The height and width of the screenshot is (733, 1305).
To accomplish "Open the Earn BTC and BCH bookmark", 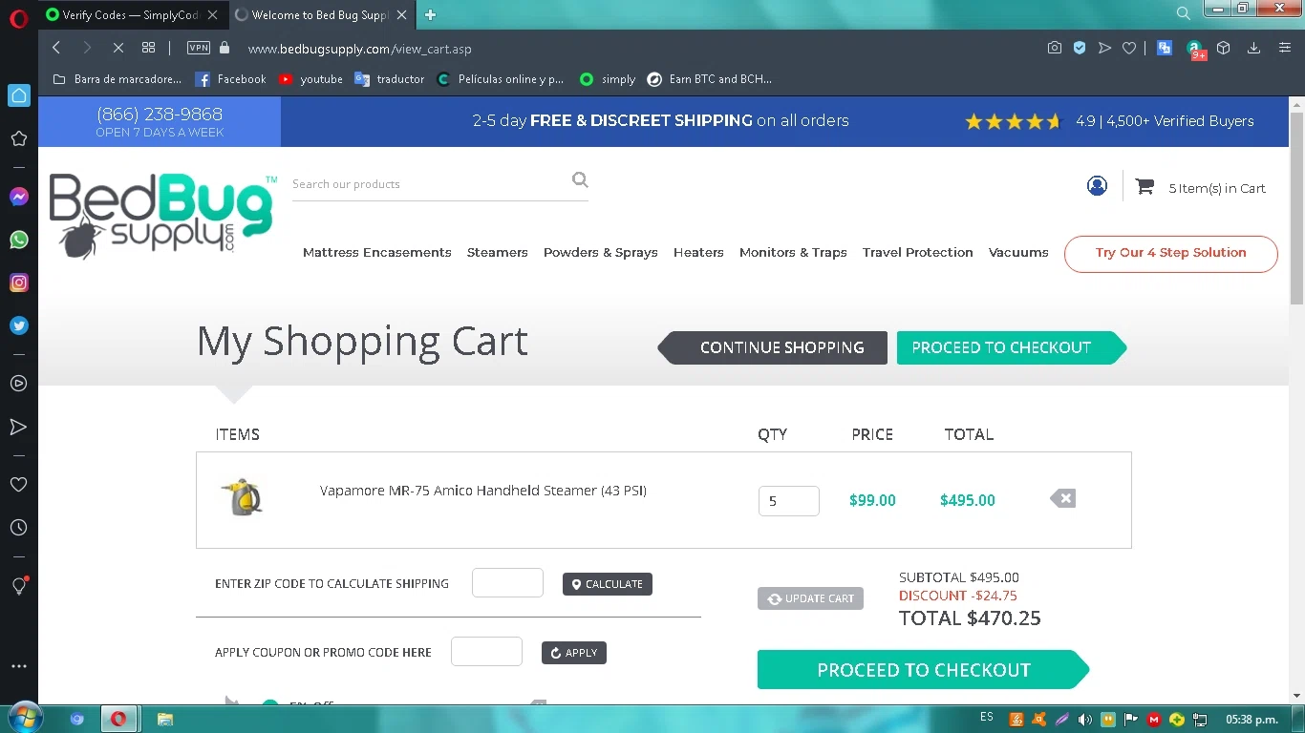I will tap(709, 79).
